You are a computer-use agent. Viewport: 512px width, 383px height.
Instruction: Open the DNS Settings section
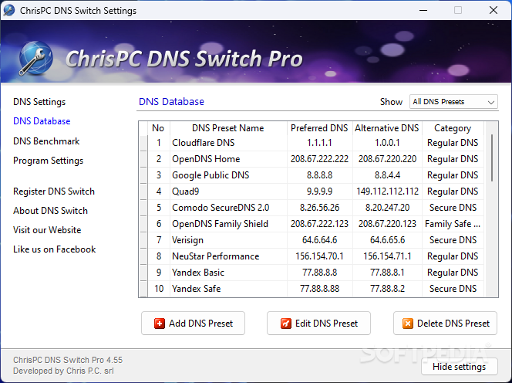click(x=39, y=102)
